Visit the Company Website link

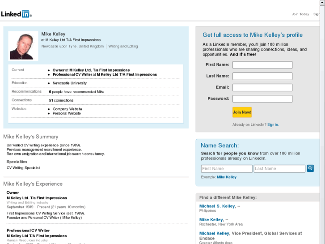[68, 109]
